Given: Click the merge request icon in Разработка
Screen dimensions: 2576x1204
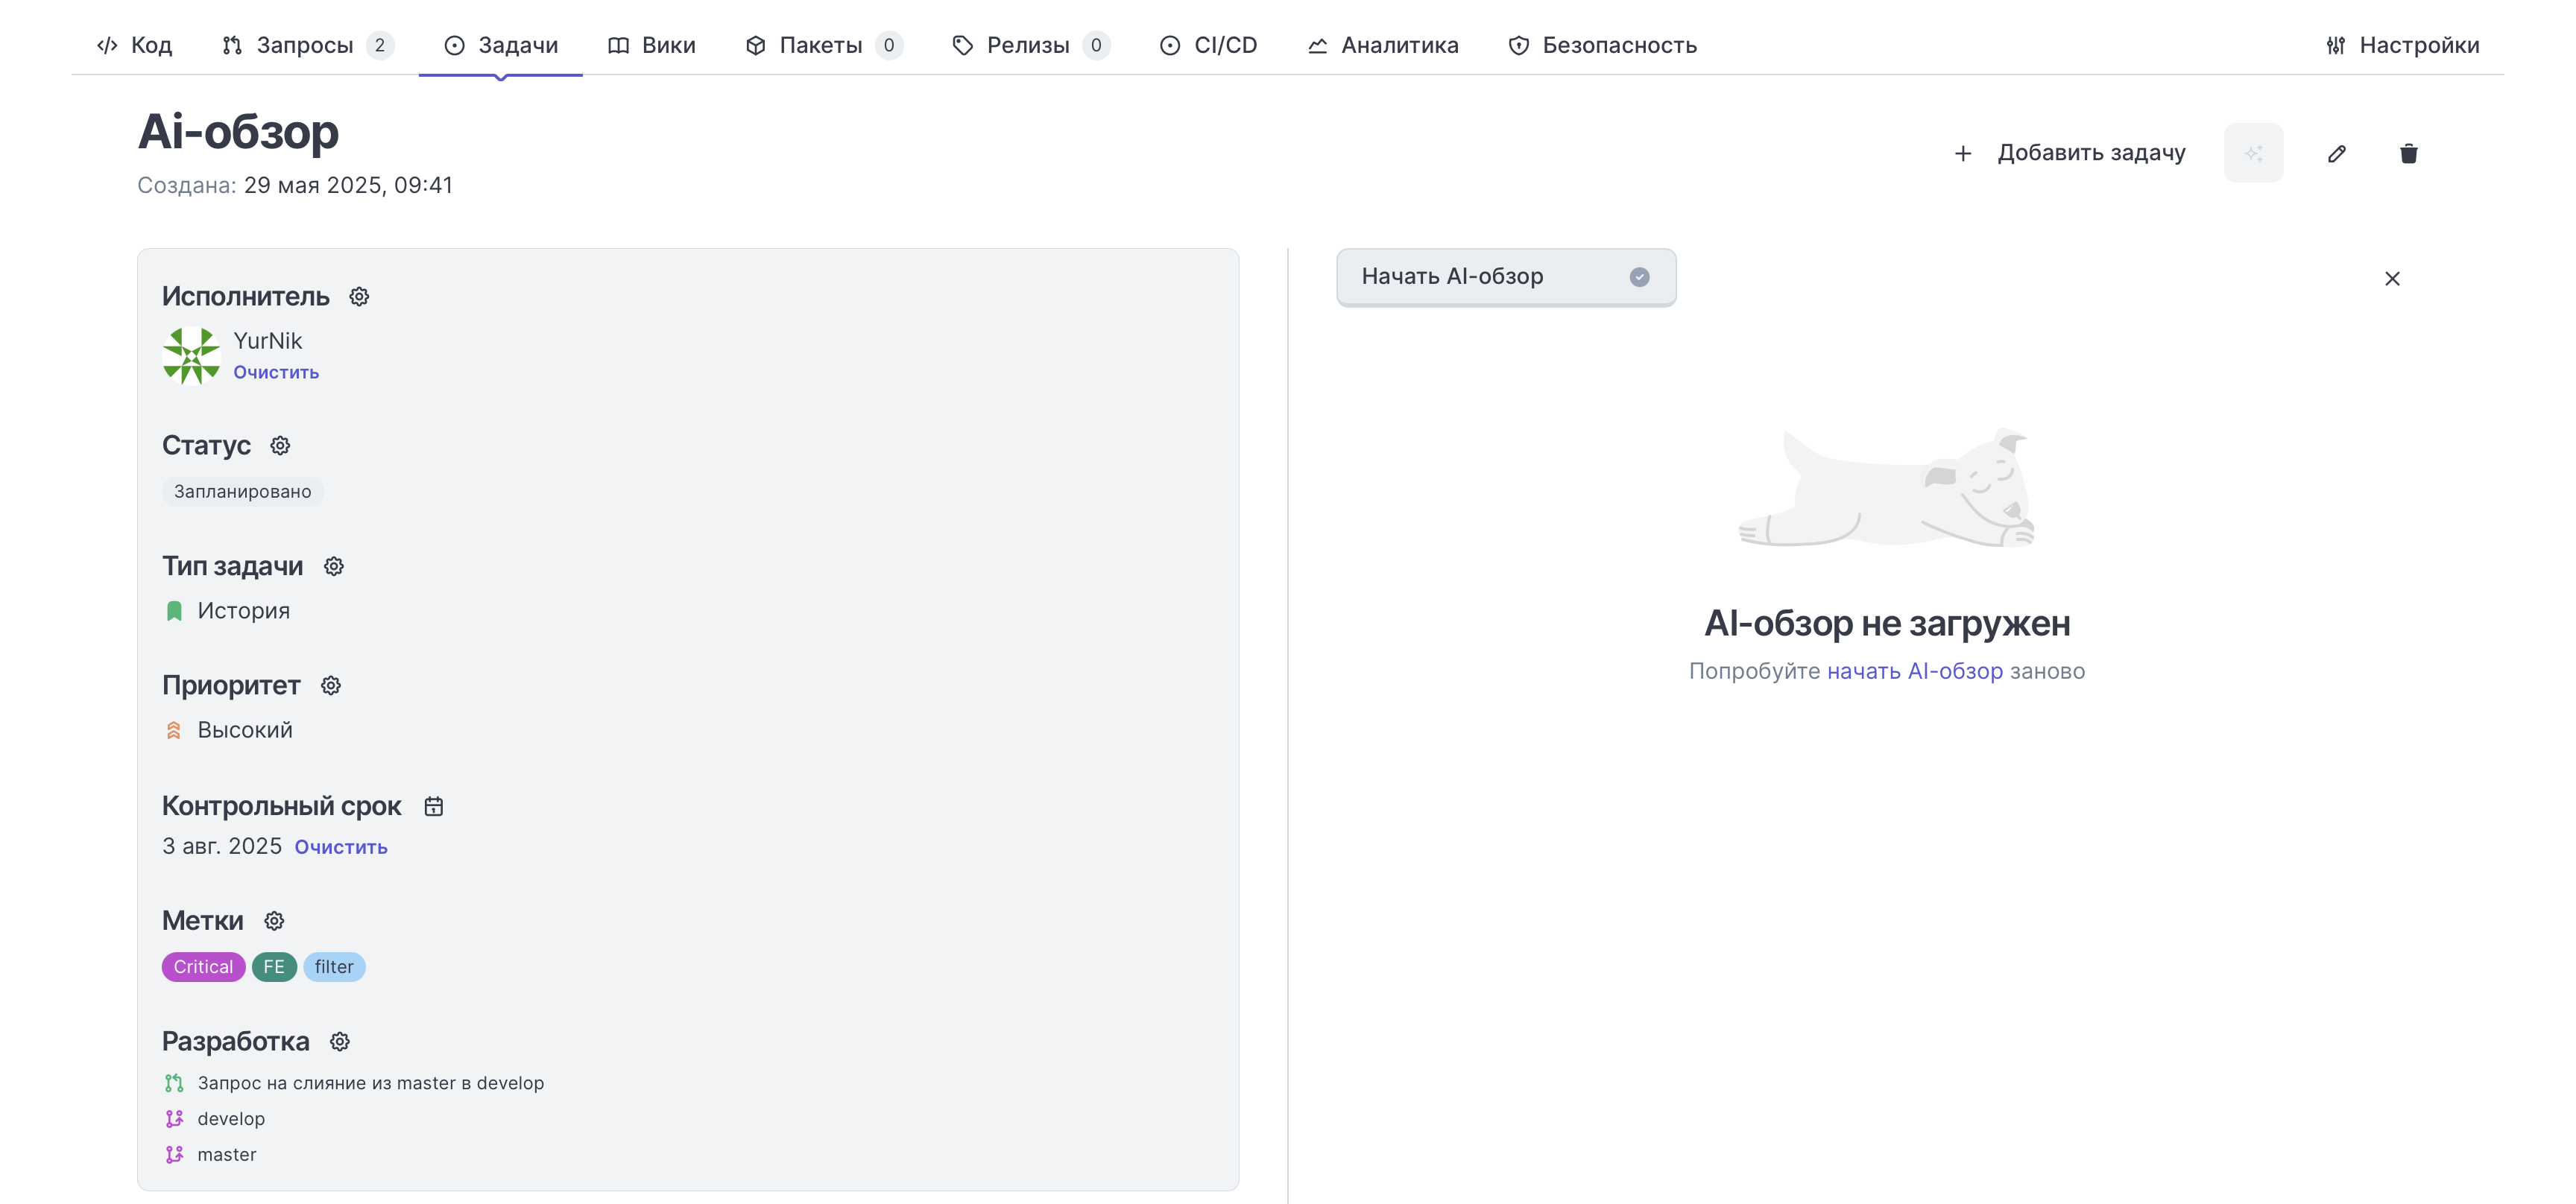Looking at the screenshot, I should pos(174,1083).
